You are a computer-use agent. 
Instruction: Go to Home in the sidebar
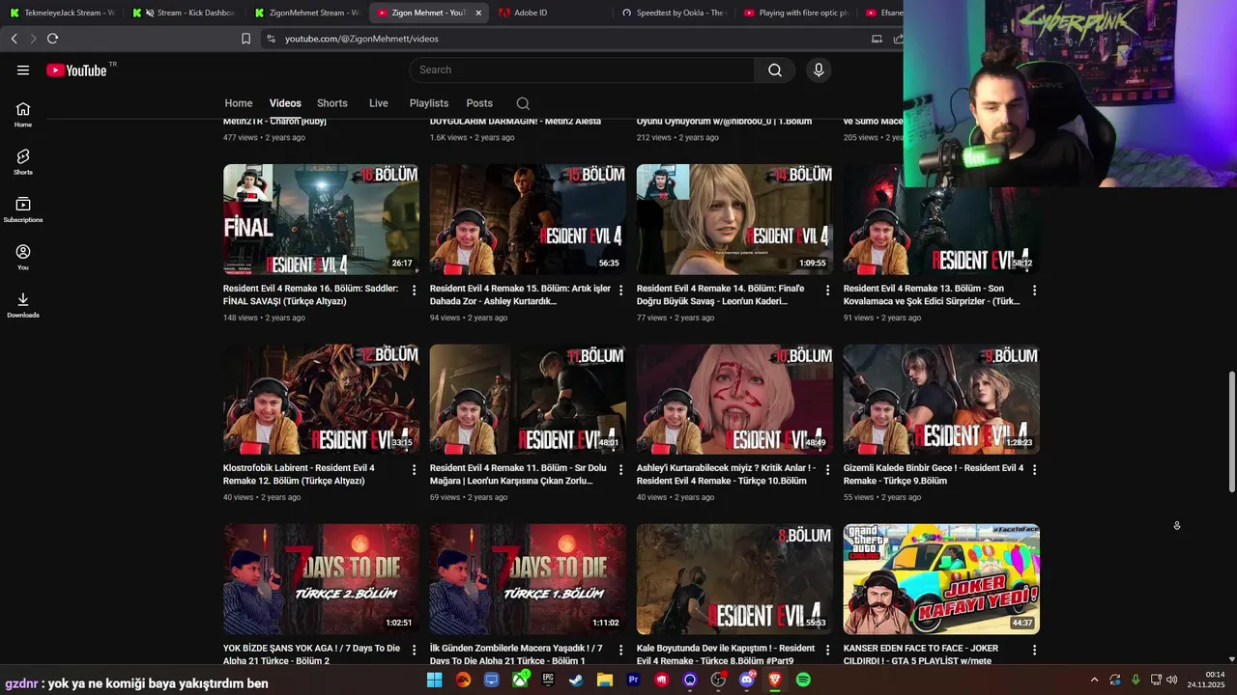point(23,115)
